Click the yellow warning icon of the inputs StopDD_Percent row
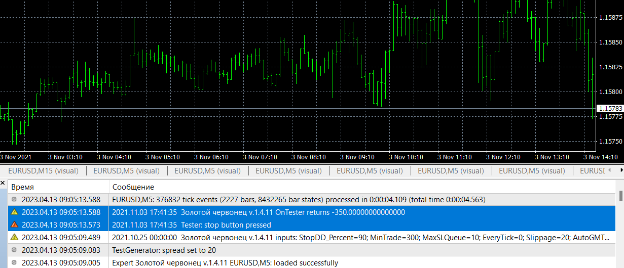 (14, 237)
